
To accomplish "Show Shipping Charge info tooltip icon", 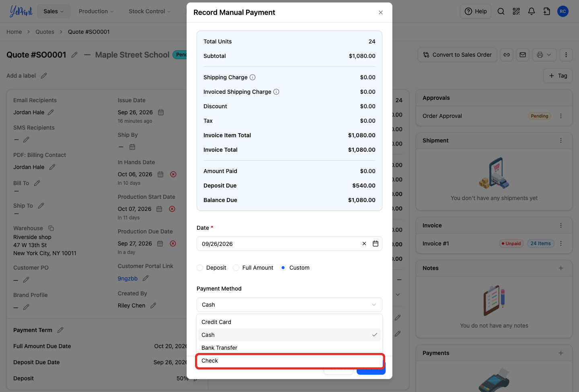I will pyautogui.click(x=253, y=77).
